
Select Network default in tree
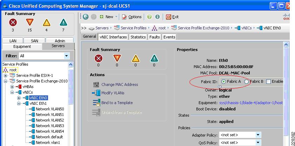click(49, 137)
